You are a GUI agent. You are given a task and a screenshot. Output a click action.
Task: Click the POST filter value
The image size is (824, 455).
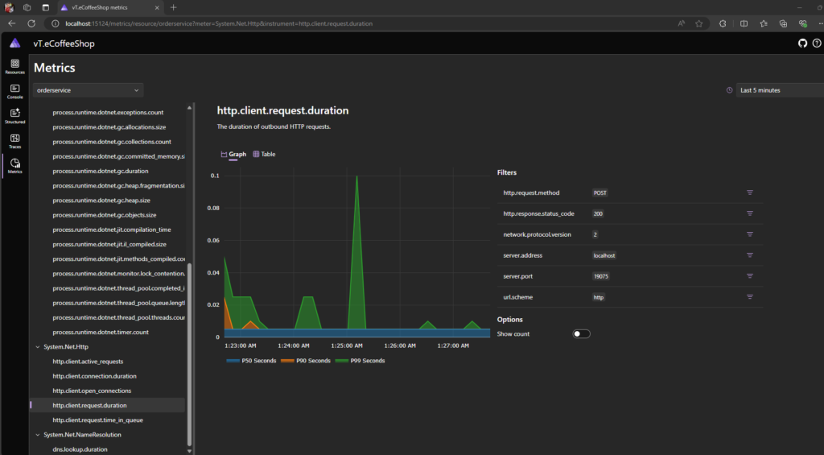(x=600, y=192)
